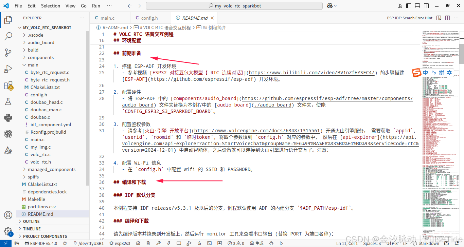Click the errors and warnings counter
The width and height of the screenshot is (464, 247).
[236, 243]
